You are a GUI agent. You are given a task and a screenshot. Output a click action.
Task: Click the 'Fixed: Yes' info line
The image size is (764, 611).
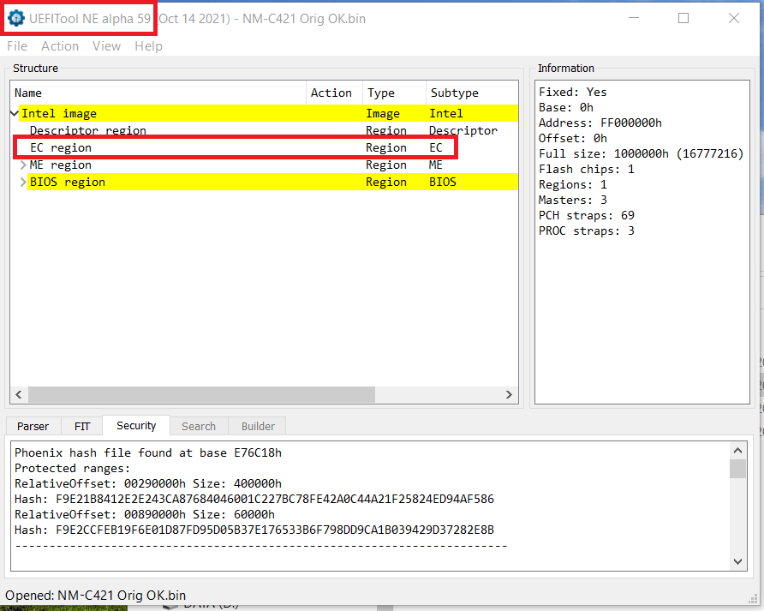(572, 93)
